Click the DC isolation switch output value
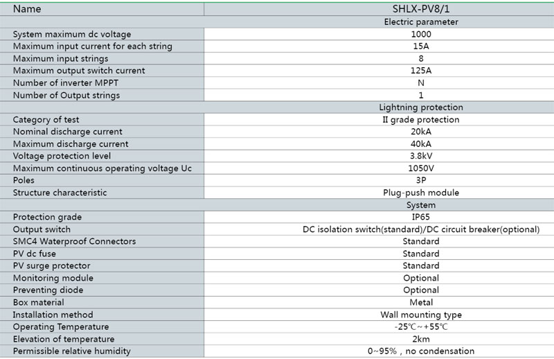The image size is (554, 359). pos(420,229)
